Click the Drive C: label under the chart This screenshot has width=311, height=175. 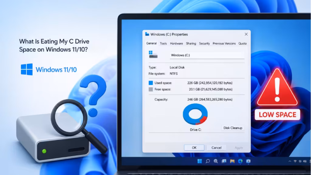pyautogui.click(x=196, y=130)
